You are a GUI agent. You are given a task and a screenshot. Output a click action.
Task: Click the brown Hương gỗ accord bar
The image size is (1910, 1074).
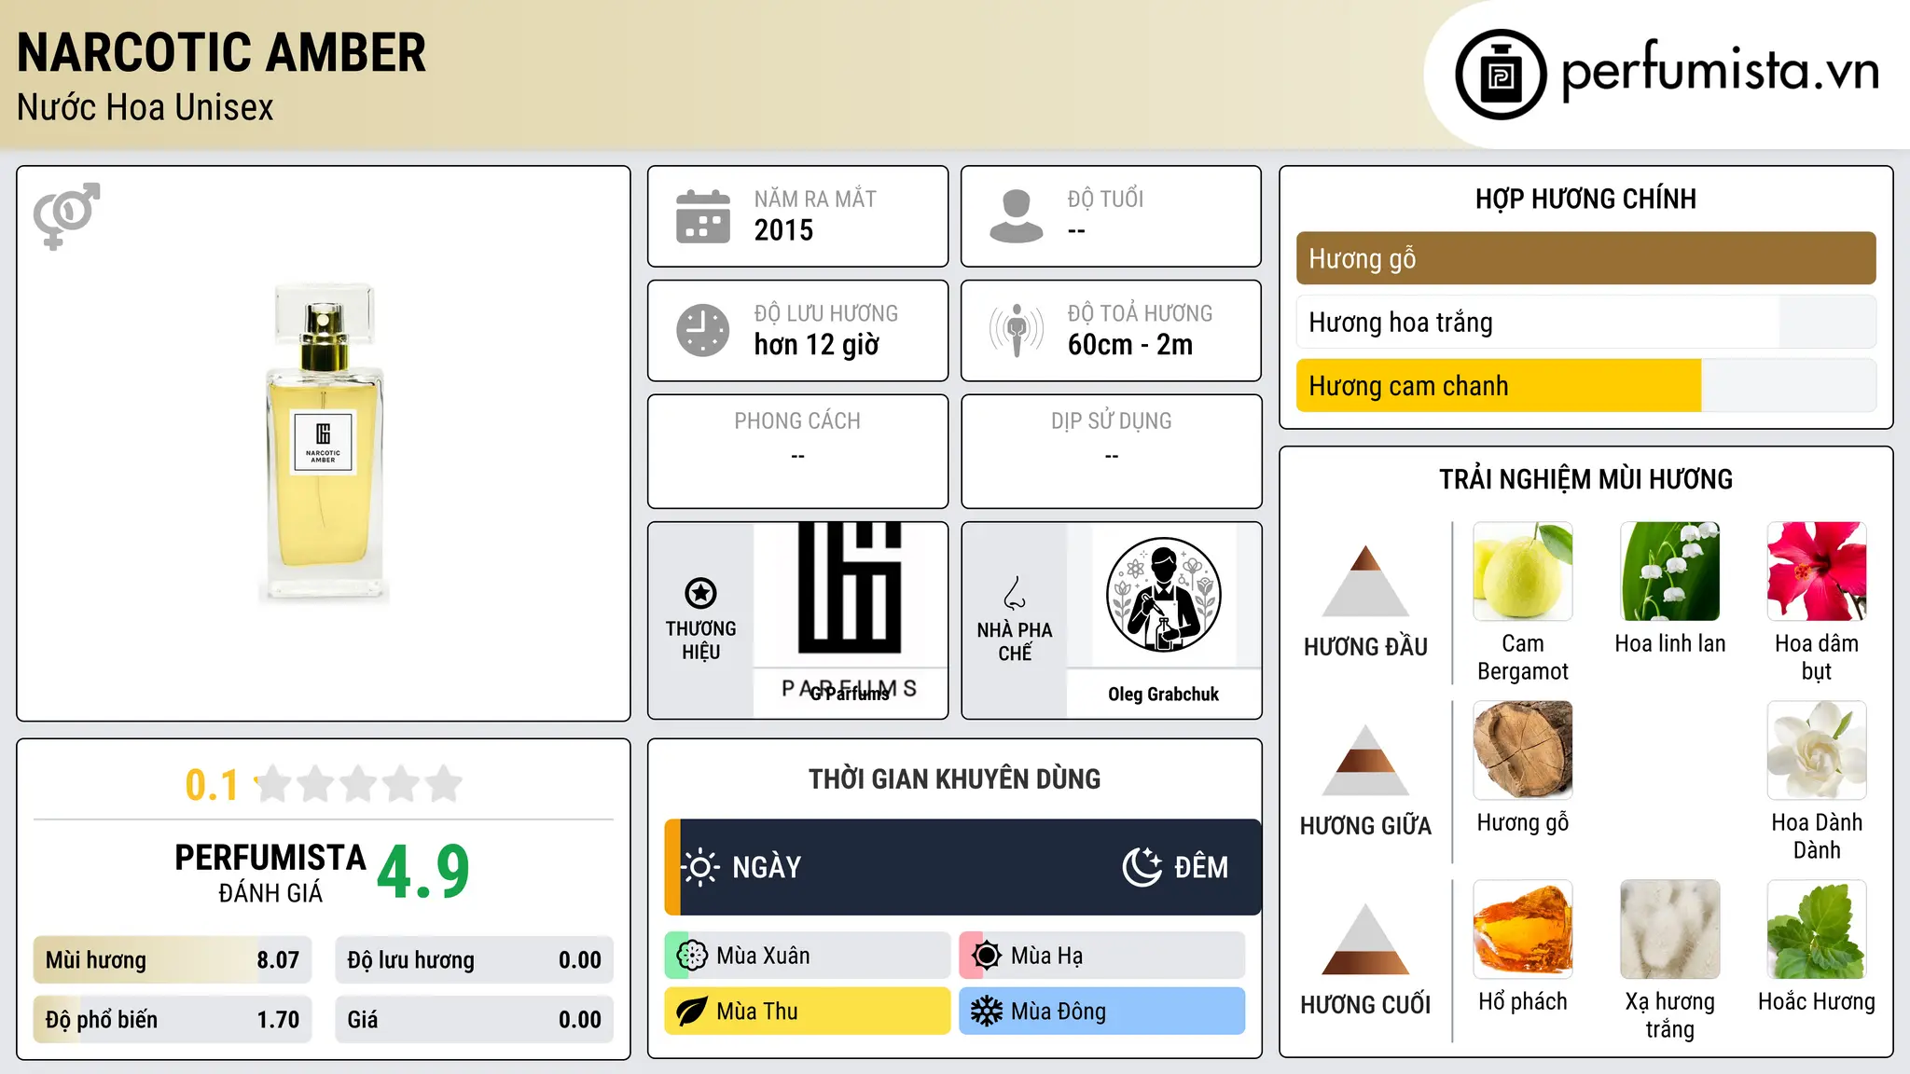pyautogui.click(x=1585, y=258)
